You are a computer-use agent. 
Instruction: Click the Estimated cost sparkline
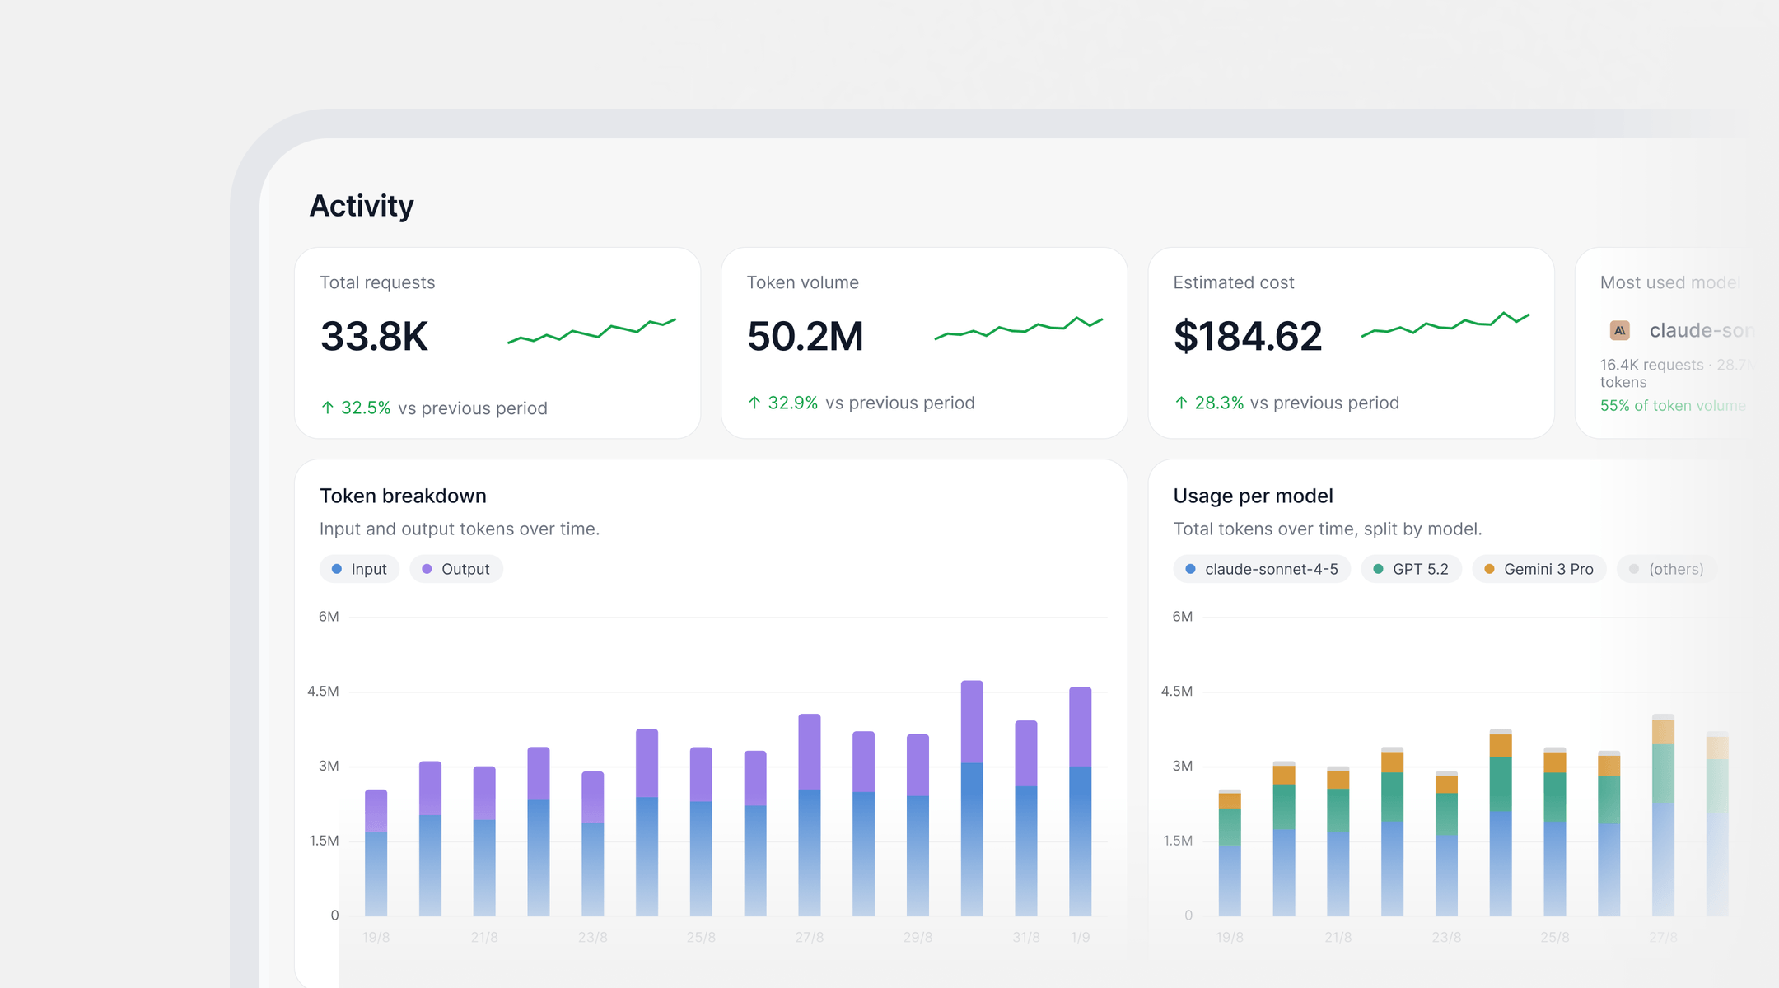[x=1445, y=325]
